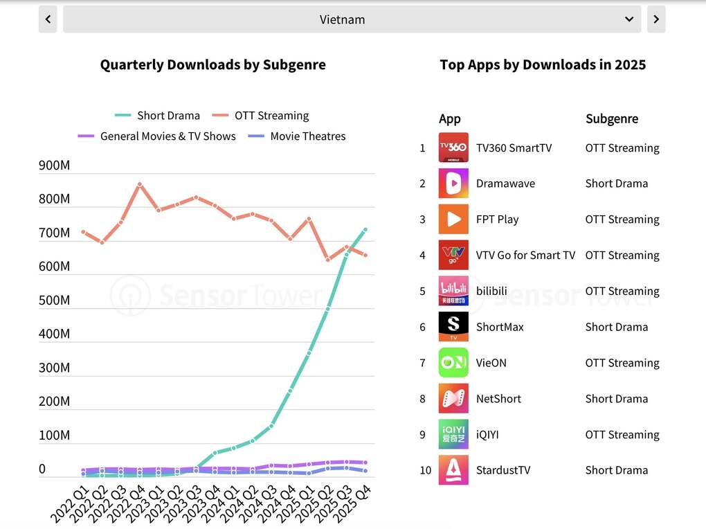Select the StardustTV app icon
The image size is (706, 529).
[x=453, y=470]
